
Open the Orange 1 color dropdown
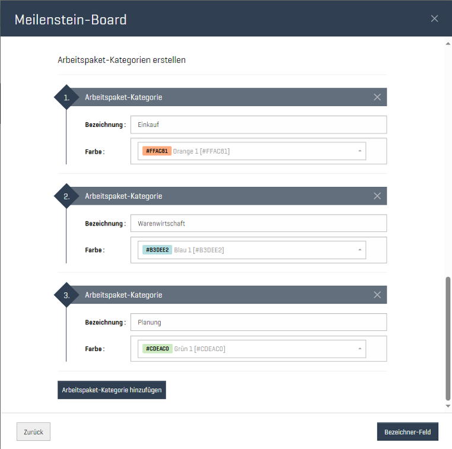pyautogui.click(x=253, y=151)
